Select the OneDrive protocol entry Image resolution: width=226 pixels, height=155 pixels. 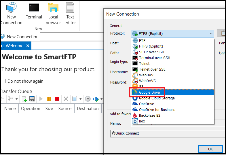pyautogui.click(x=172, y=104)
